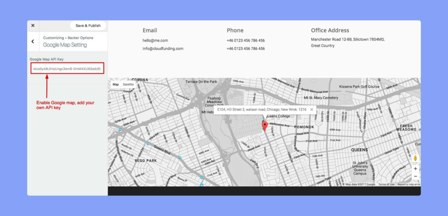
Task: Click the Google Map Setting title
Action: pos(65,45)
